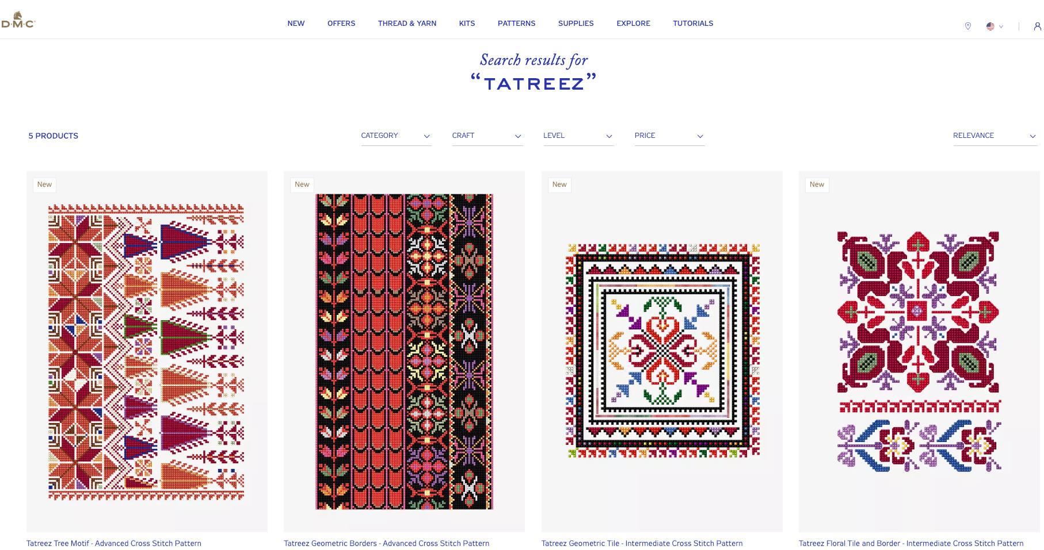This screenshot has width=1044, height=550.
Task: Go to the Tutorials menu
Action: coord(693,24)
